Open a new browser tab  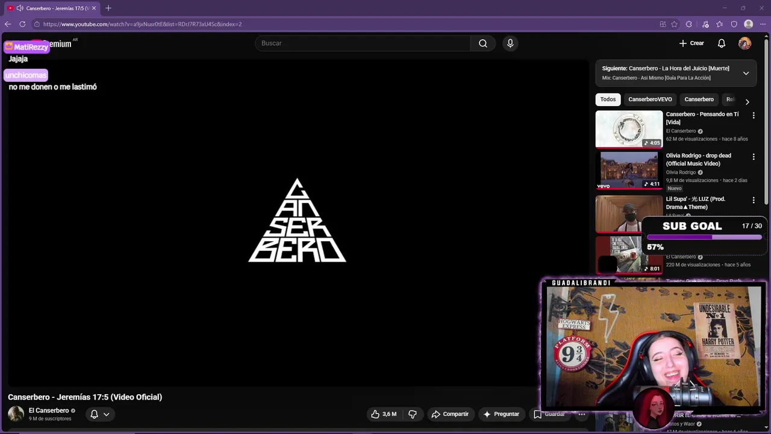(108, 8)
